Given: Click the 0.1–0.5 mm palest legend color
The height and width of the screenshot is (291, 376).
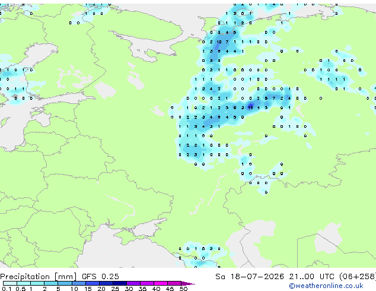Looking at the screenshot, I should click(x=10, y=283).
